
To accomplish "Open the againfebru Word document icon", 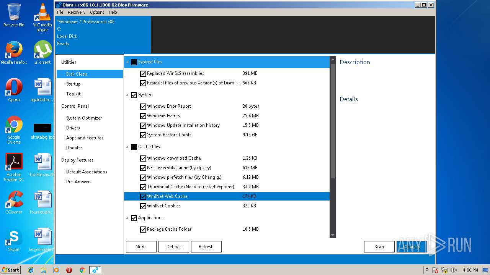I will coord(42,90).
